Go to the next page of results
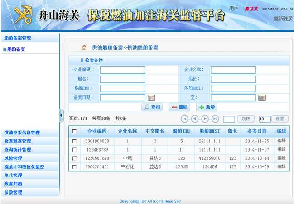The width and height of the screenshot is (294, 204). pos(205,119)
